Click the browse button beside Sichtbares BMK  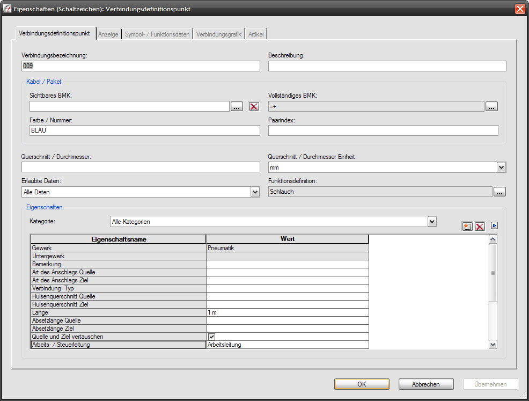click(237, 107)
